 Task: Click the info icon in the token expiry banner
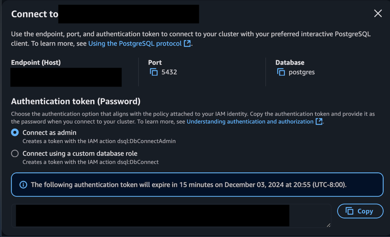tap(23, 185)
